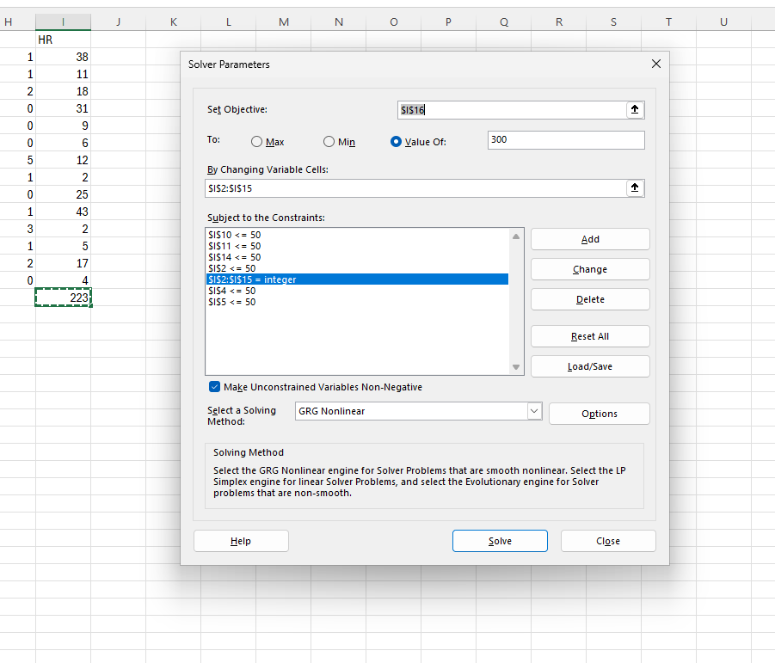The image size is (775, 663).
Task: Select column U header
Action: coord(723,21)
